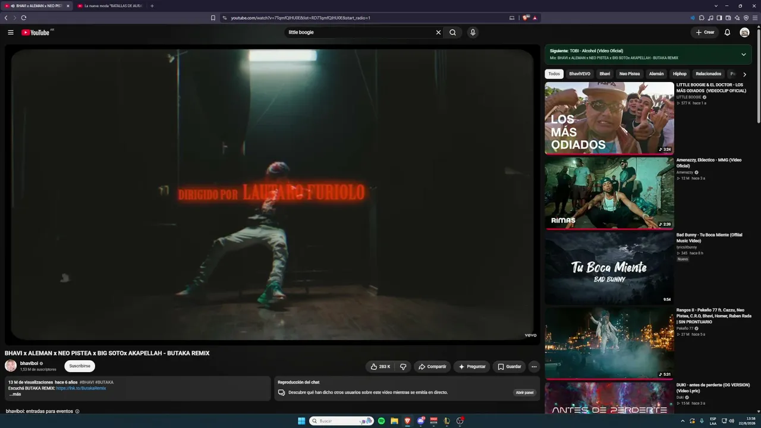This screenshot has width=761, height=428.
Task: Show more filter chips with the arrow
Action: click(x=744, y=74)
